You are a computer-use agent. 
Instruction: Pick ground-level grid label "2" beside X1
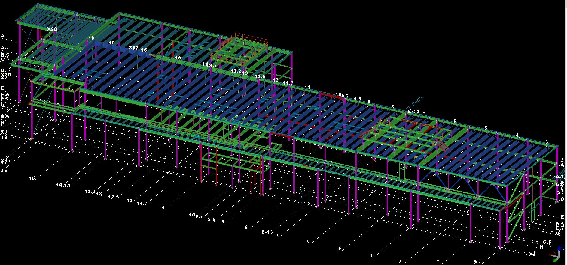click(x=438, y=262)
